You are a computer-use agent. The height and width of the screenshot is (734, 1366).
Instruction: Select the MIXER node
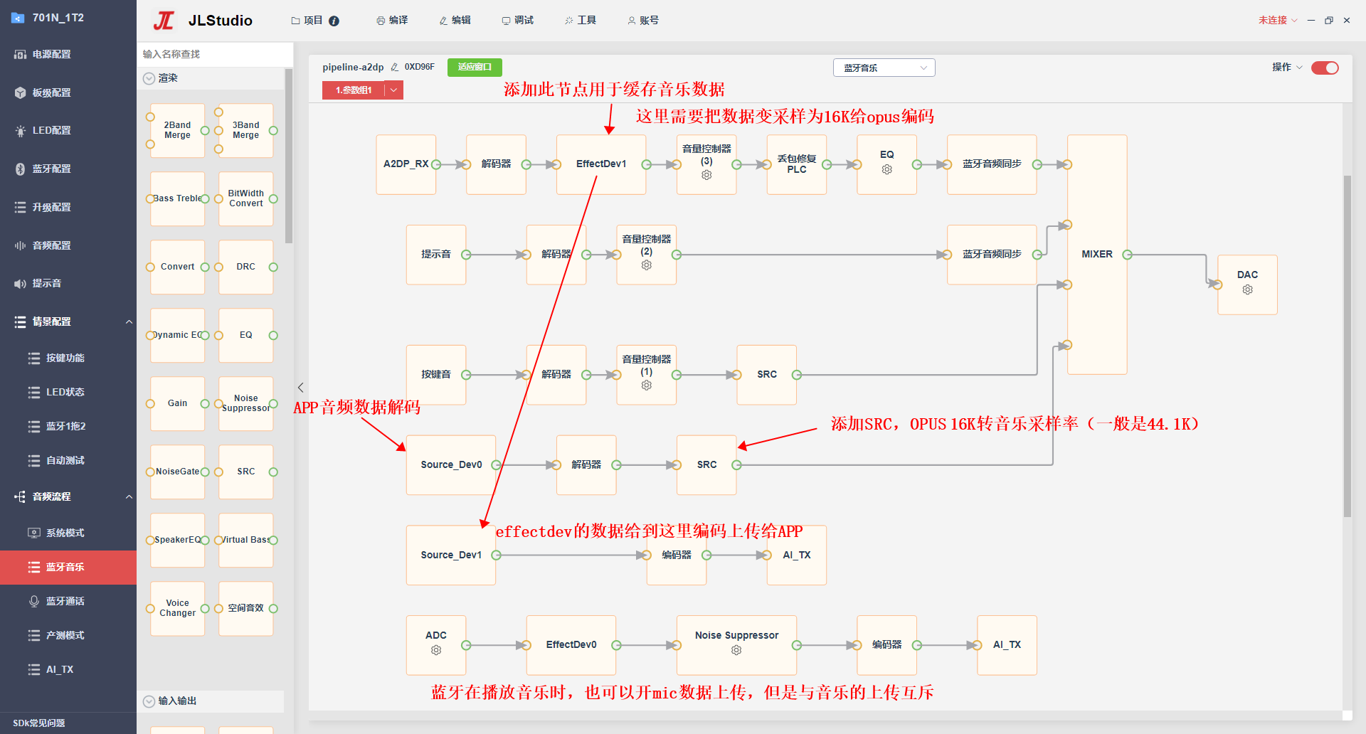coord(1097,255)
